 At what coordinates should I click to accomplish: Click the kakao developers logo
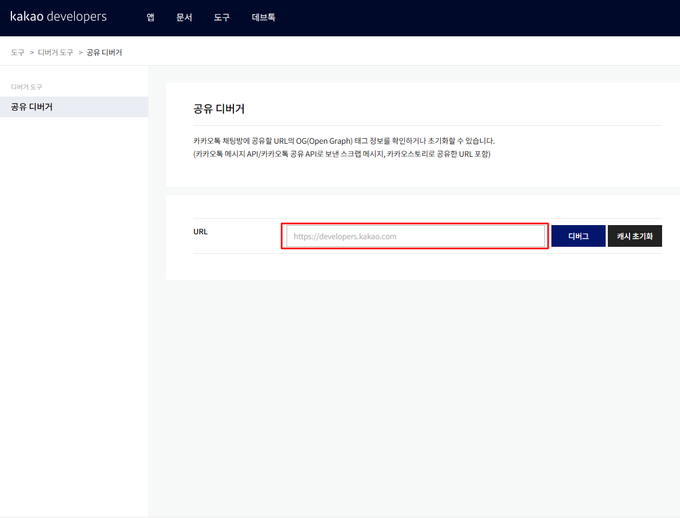pyautogui.click(x=59, y=17)
